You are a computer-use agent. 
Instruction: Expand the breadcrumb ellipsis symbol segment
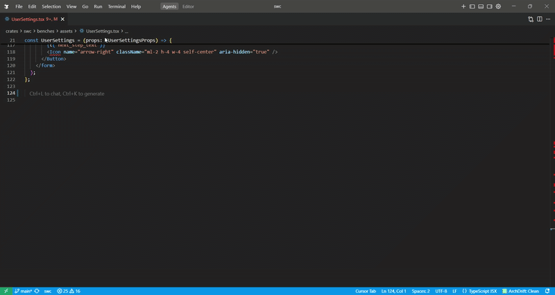(x=126, y=31)
